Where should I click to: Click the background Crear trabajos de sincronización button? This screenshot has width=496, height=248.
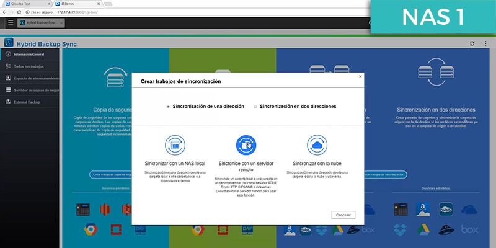coord(385,175)
